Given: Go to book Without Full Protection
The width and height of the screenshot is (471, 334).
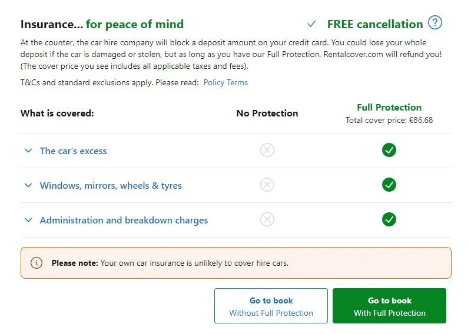Looking at the screenshot, I should [271, 306].
